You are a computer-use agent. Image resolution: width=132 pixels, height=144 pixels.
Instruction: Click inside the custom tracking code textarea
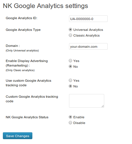point(86,101)
